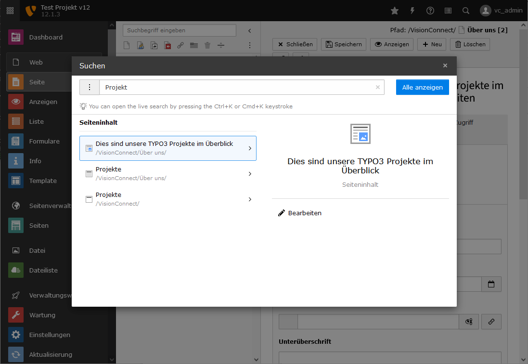The width and height of the screenshot is (528, 364).
Task: Click the right-hand vertical scrollbar of the editing form
Action: coord(524,114)
